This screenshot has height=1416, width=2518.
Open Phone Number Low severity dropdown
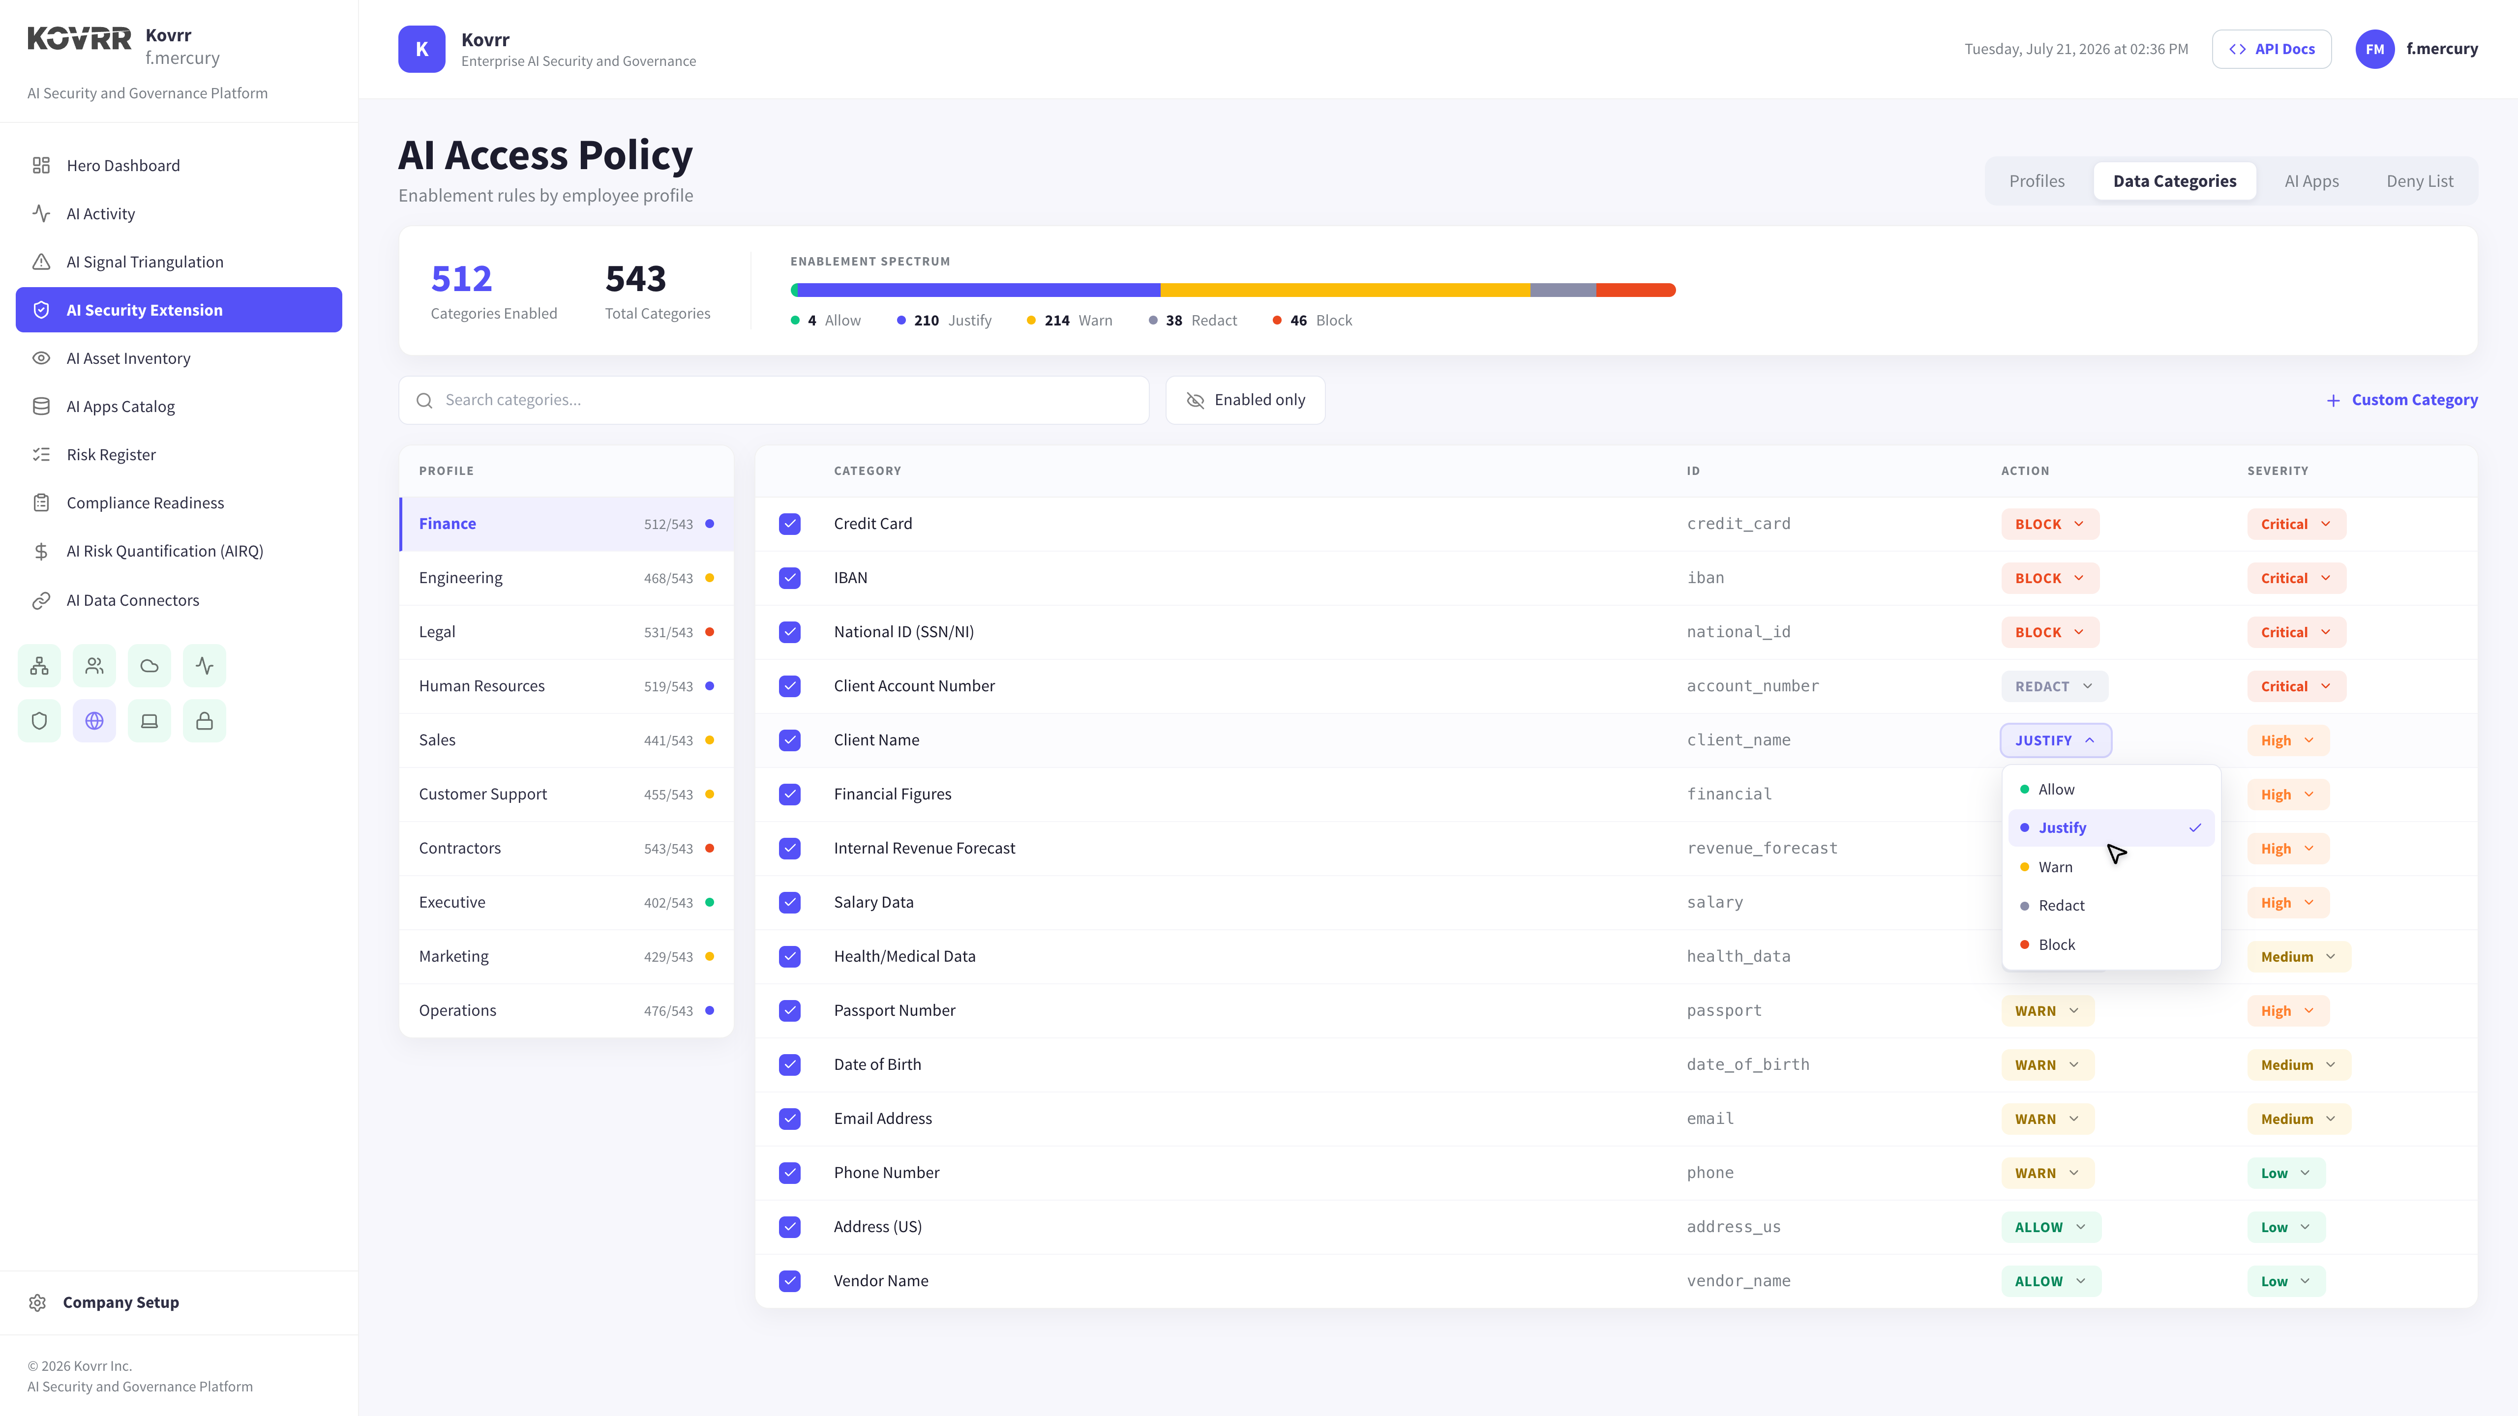click(2285, 1173)
